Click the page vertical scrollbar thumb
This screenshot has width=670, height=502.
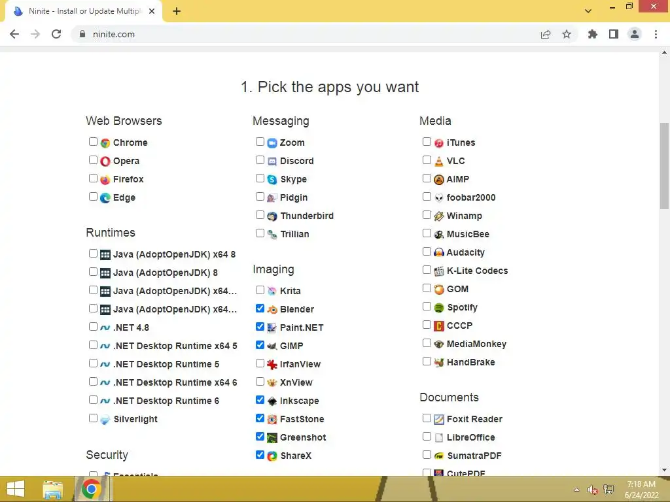coord(664,165)
